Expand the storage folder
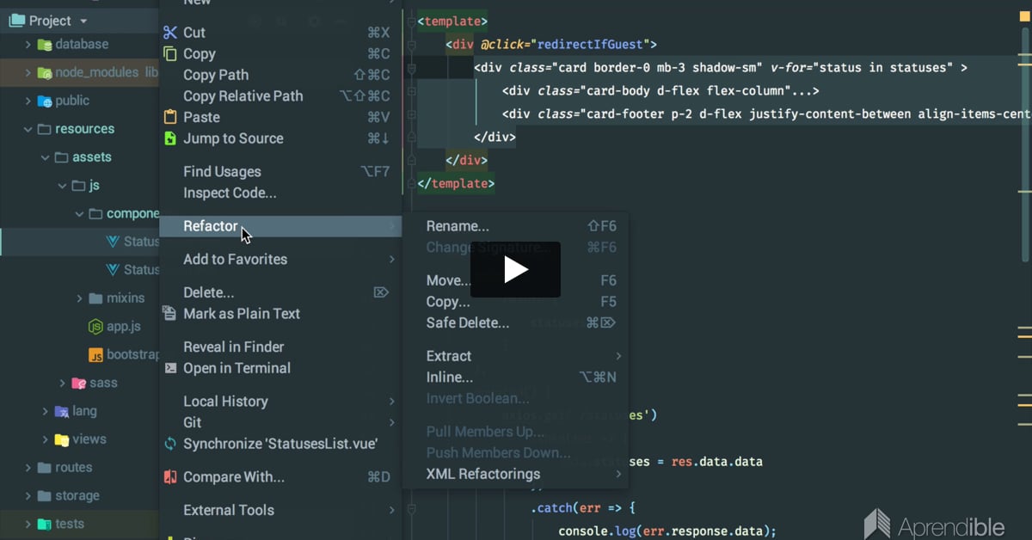1032x540 pixels. click(x=28, y=496)
